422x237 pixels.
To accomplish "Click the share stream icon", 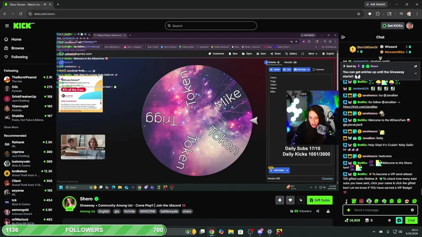I will (x=317, y=211).
